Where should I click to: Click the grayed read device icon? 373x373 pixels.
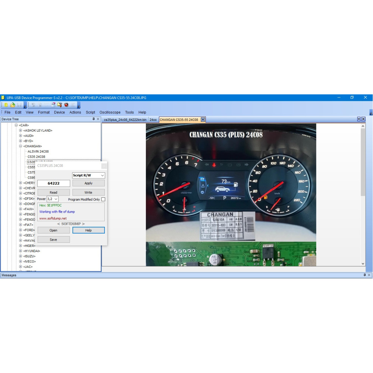[33, 105]
